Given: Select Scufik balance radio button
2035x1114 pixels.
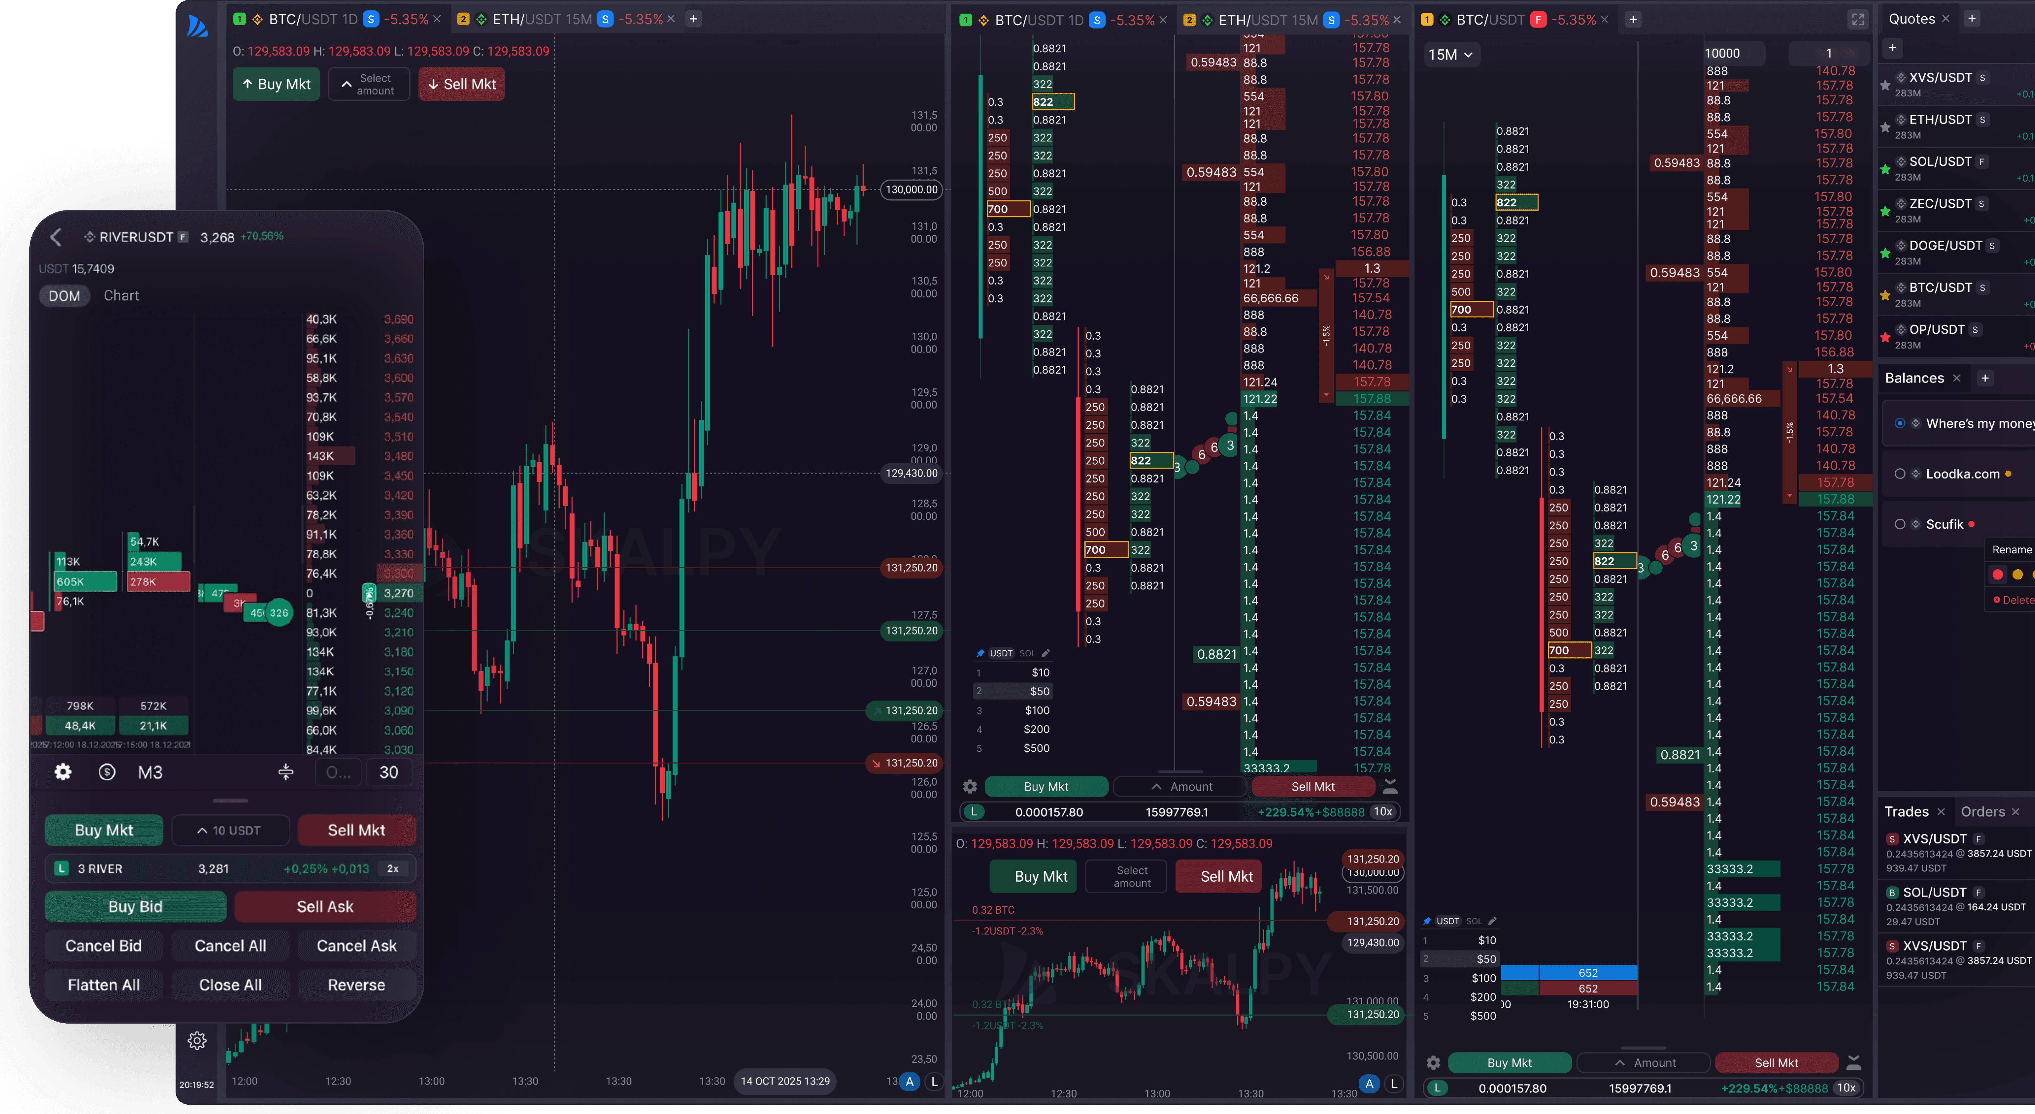Looking at the screenshot, I should (1900, 524).
